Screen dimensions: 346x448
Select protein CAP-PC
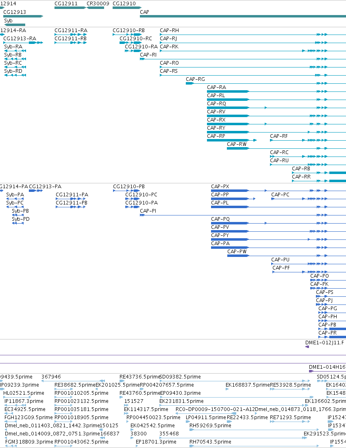pos(309,198)
